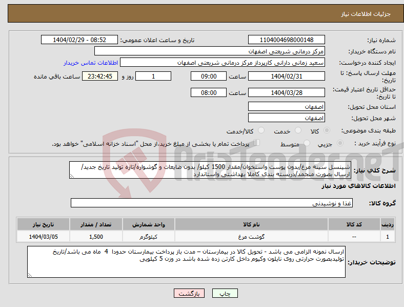
Task: Click the response deadline date 1404/02/31
Action: pos(286,76)
